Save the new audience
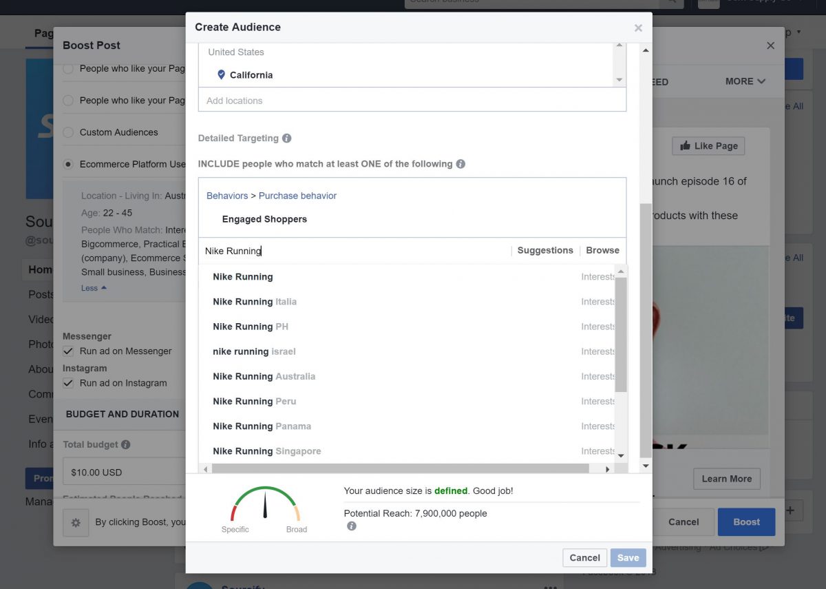The width and height of the screenshot is (826, 589). pyautogui.click(x=628, y=558)
